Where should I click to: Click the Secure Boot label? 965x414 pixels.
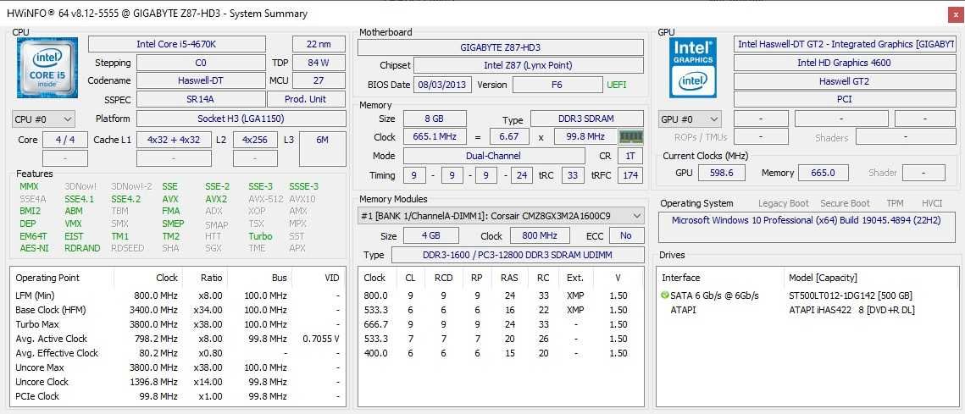(845, 203)
